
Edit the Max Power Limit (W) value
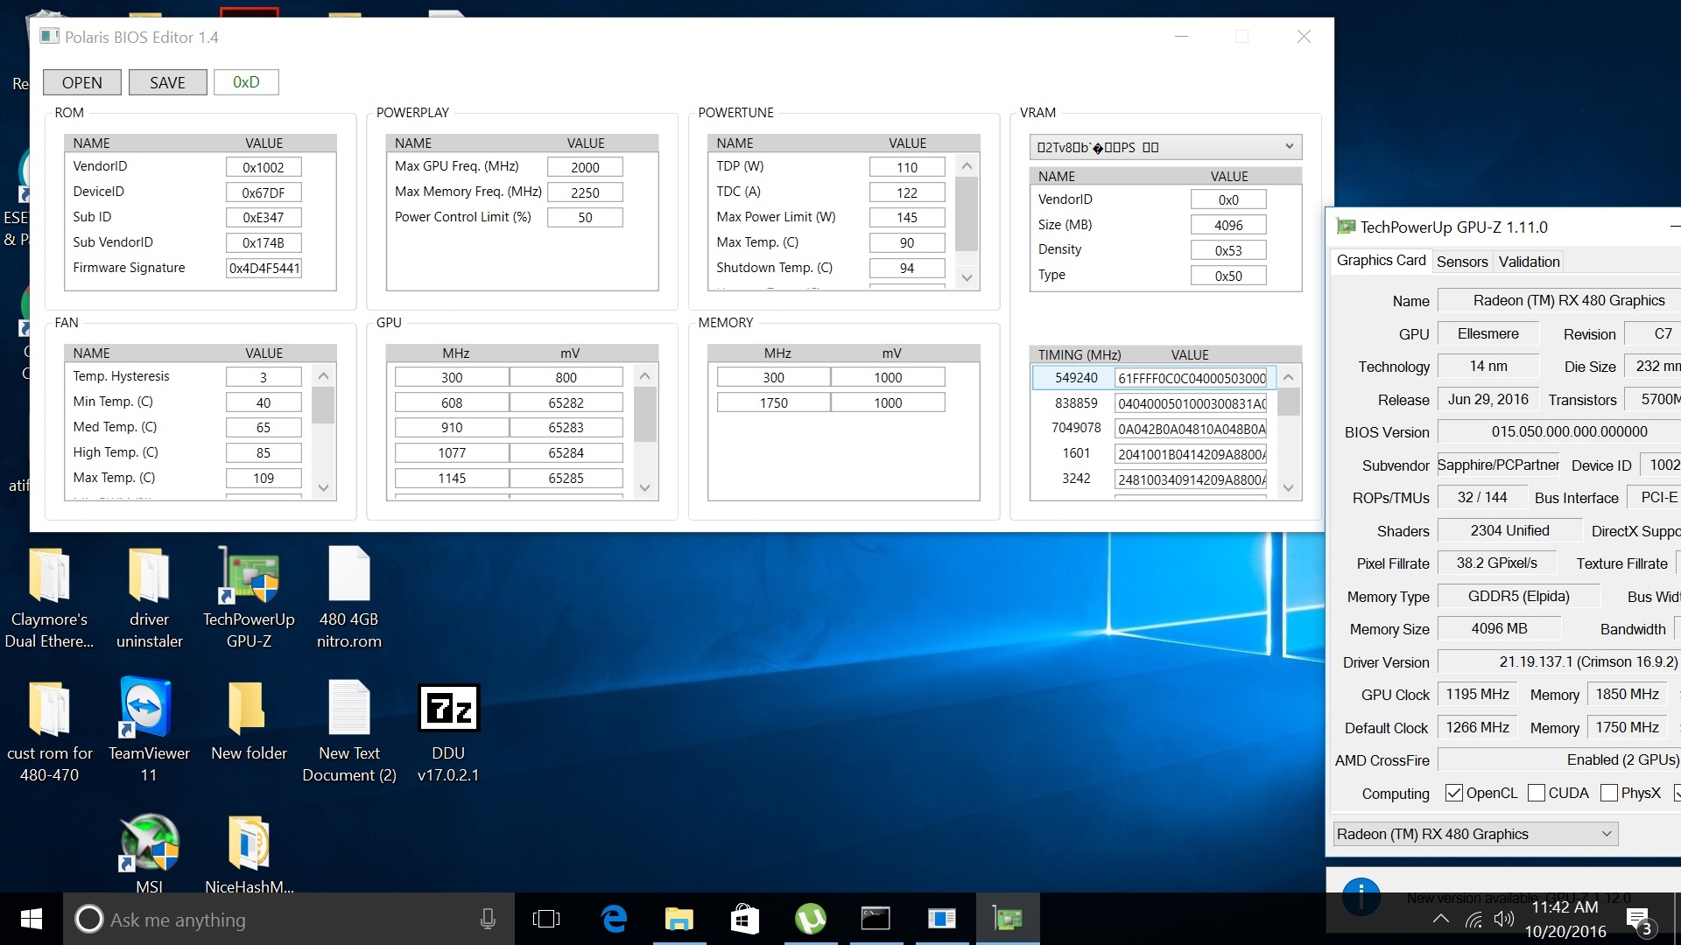click(x=907, y=218)
